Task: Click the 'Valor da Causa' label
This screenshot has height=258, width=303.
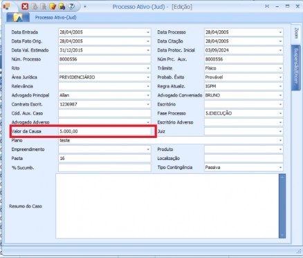Action: [x=26, y=132]
